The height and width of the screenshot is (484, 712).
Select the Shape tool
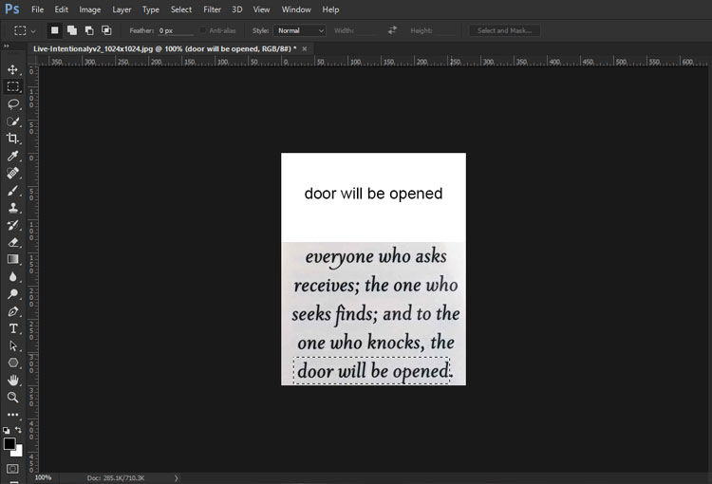tap(12, 363)
